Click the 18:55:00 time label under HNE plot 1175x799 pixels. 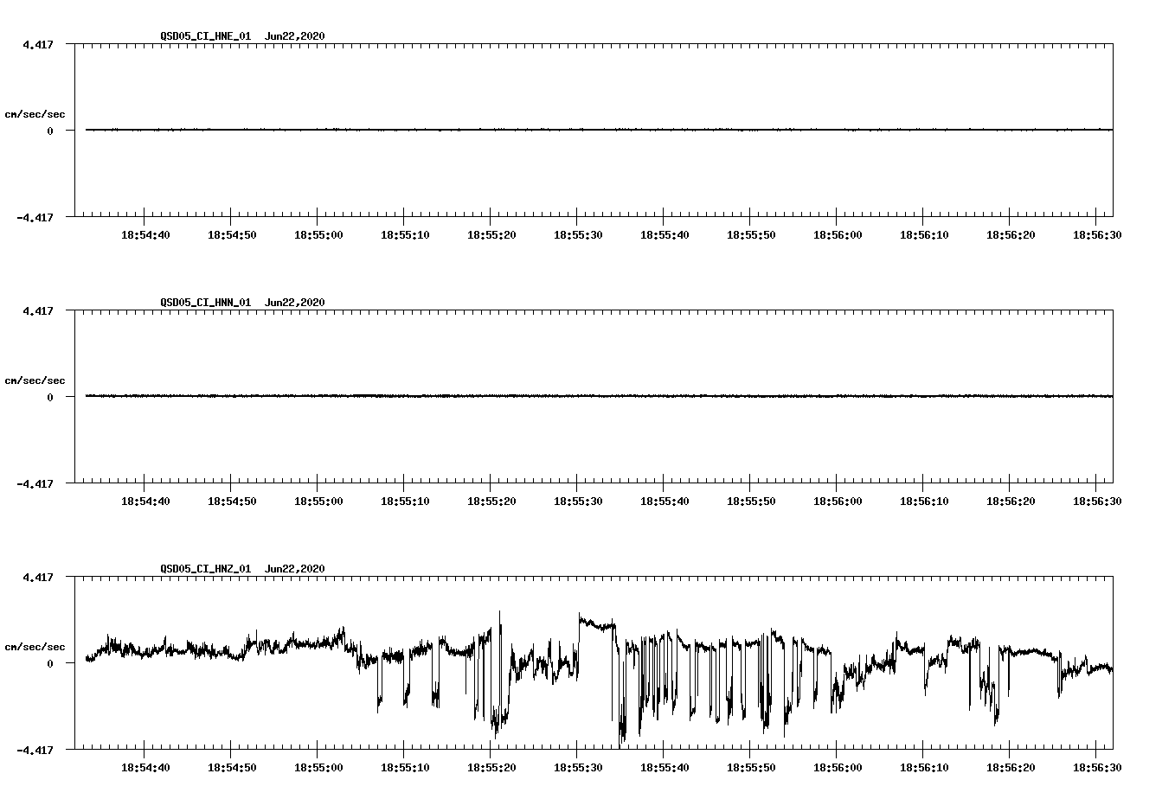[x=318, y=235]
